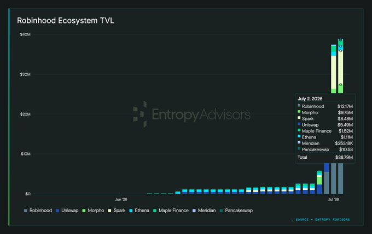The image size is (372, 234).
Task: Toggle the Morpho legend entry
Action: pyautogui.click(x=93, y=211)
